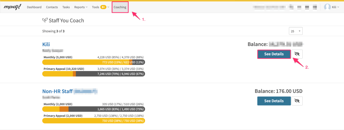Click the user avatar icon
344x130 pixels.
327,7
